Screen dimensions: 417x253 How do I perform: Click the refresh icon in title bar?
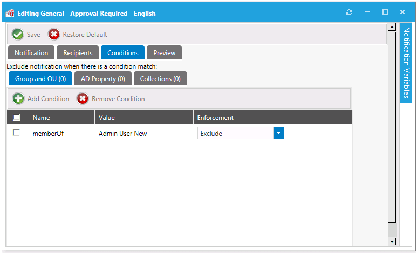point(349,12)
